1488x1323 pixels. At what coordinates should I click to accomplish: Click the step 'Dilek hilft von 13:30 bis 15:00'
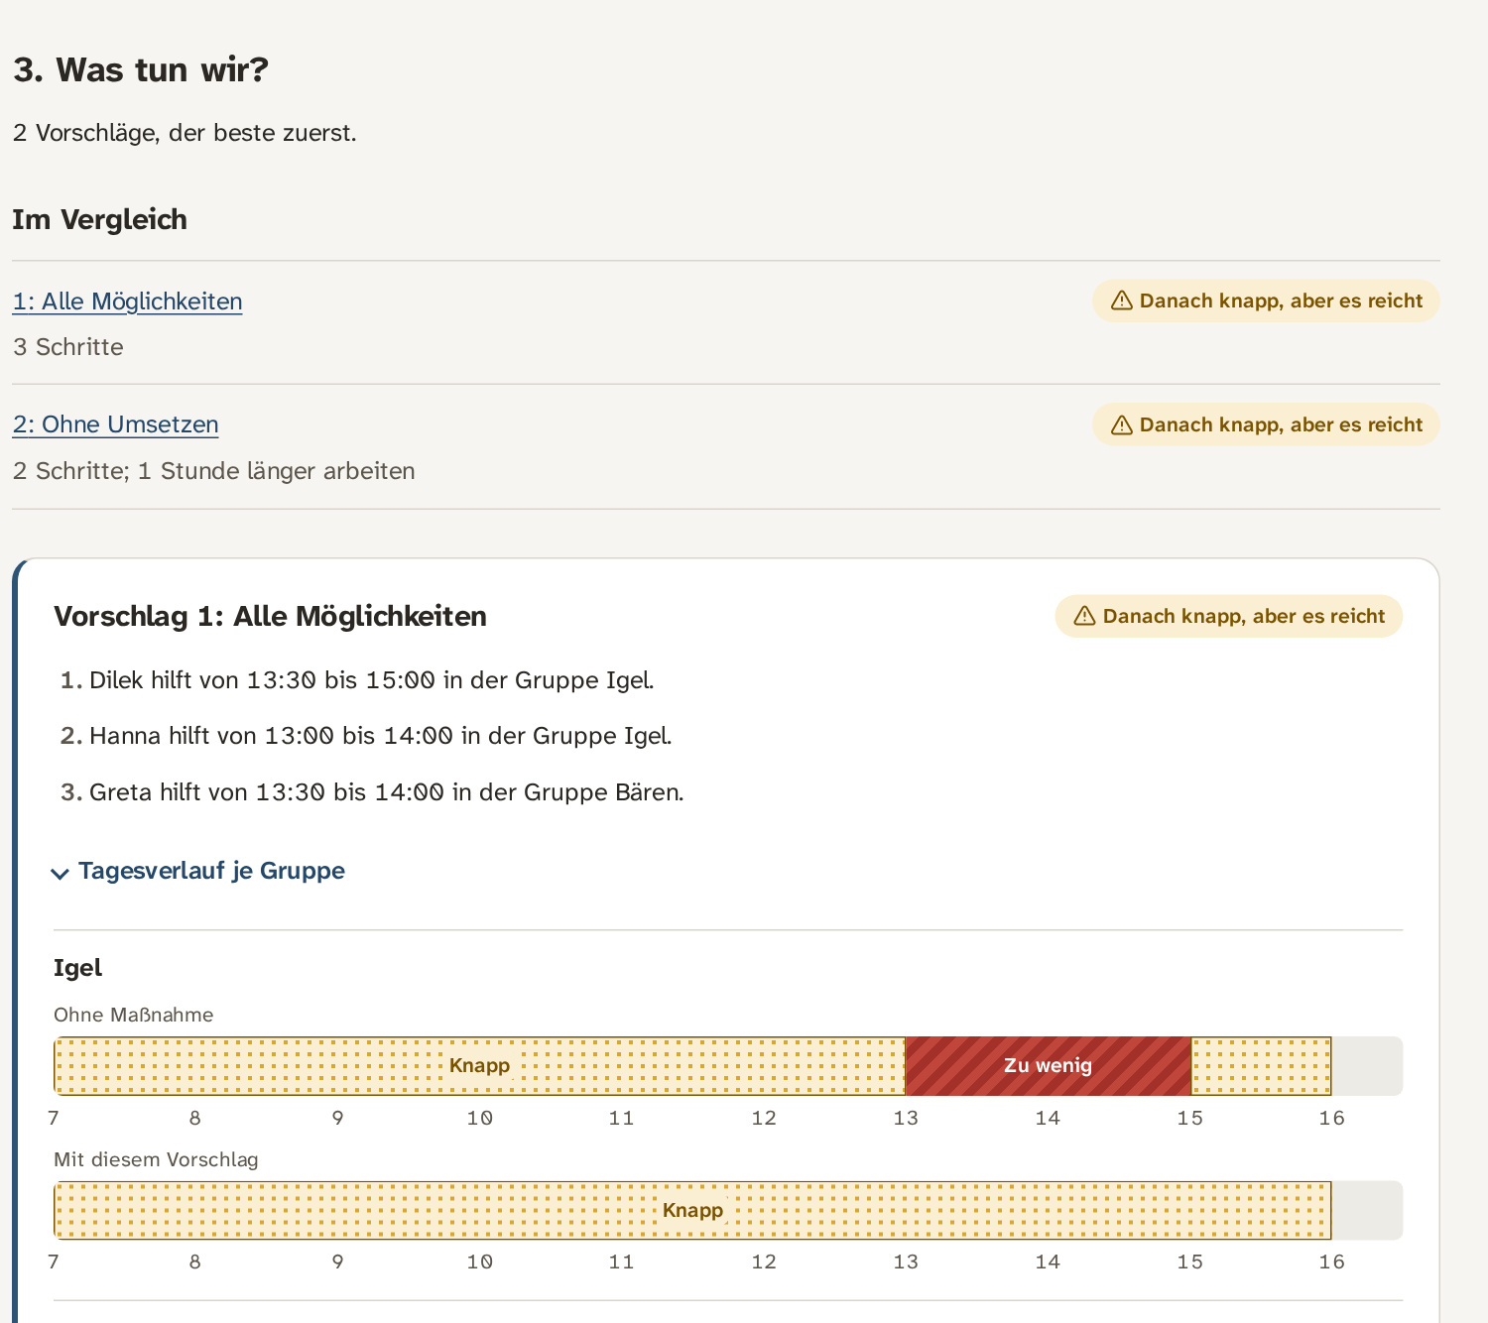pos(371,680)
